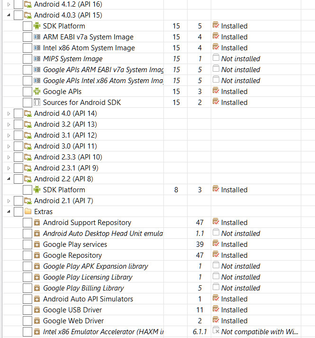
Task: Click the Google Play services package icon
Action: click(37, 244)
